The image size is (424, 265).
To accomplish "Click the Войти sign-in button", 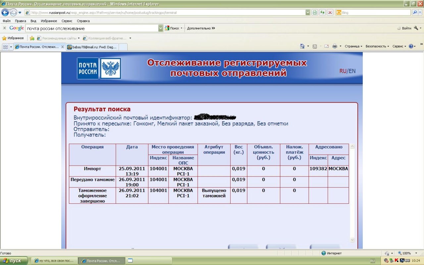I will pyautogui.click(x=404, y=28).
